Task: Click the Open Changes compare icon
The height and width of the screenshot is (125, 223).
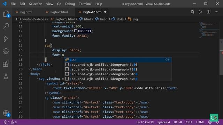Action: pyautogui.click(x=192, y=12)
